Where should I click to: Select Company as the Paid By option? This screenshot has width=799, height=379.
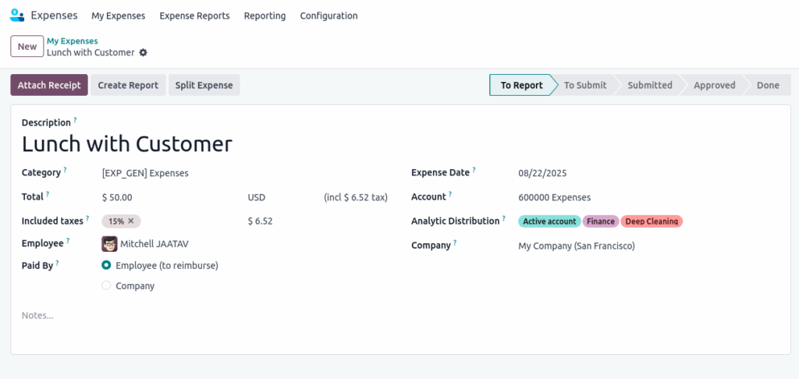click(x=107, y=286)
